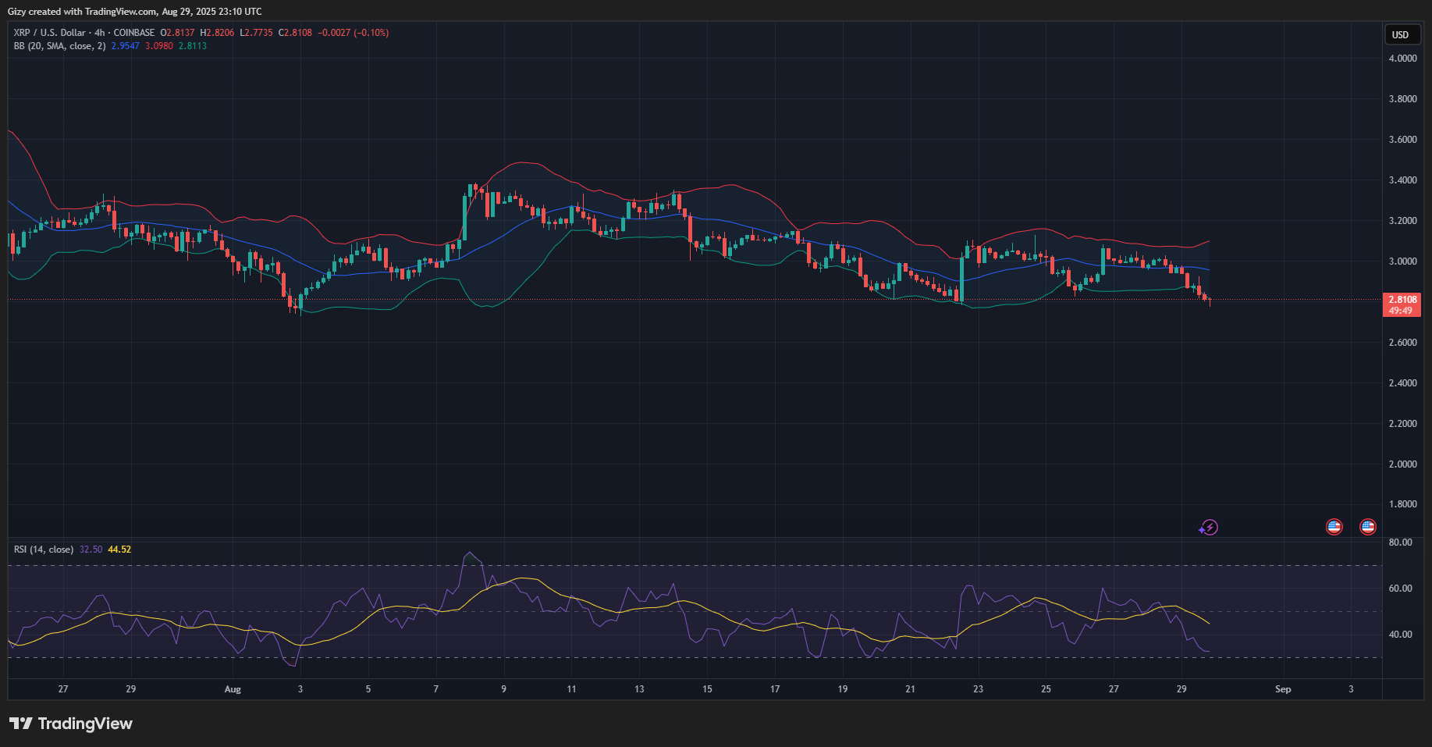Click the 80.00 level on the RSI axis
Viewport: 1432px width, 747px height.
point(1401,542)
